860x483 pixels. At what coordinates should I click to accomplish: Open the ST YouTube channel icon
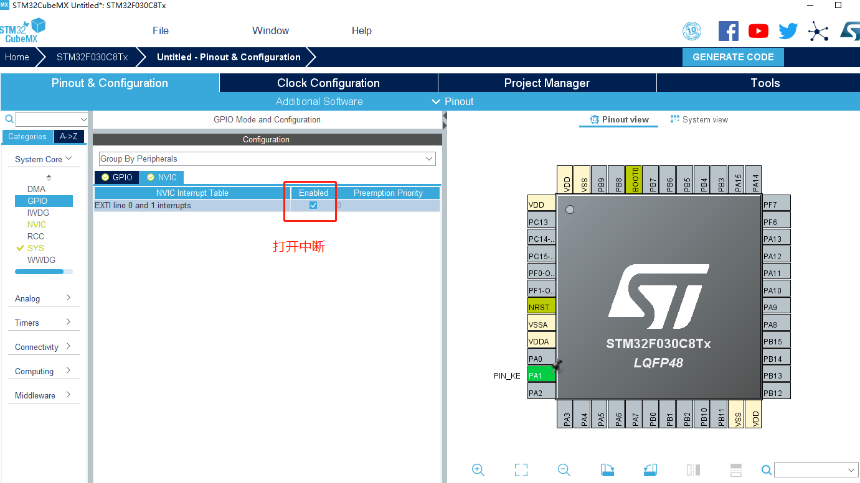click(758, 31)
